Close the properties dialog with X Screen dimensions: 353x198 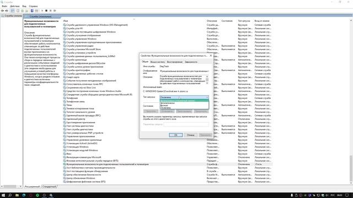[211, 56]
